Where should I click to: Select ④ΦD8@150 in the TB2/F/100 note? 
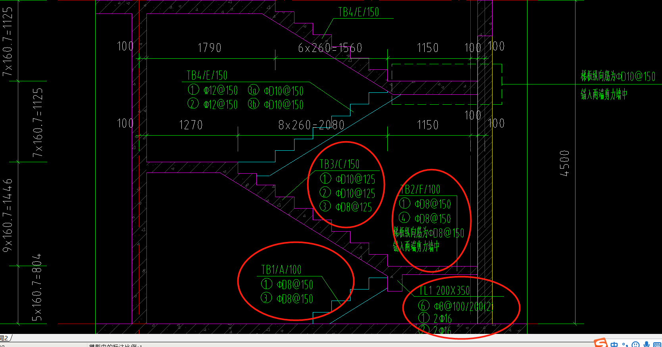pyautogui.click(x=425, y=219)
